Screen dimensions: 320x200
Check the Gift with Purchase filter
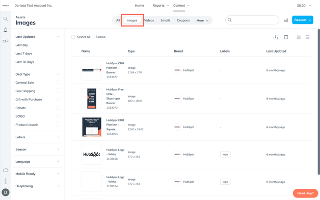tap(58, 99)
